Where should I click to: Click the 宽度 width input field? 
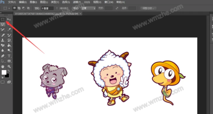(x=109, y=8)
